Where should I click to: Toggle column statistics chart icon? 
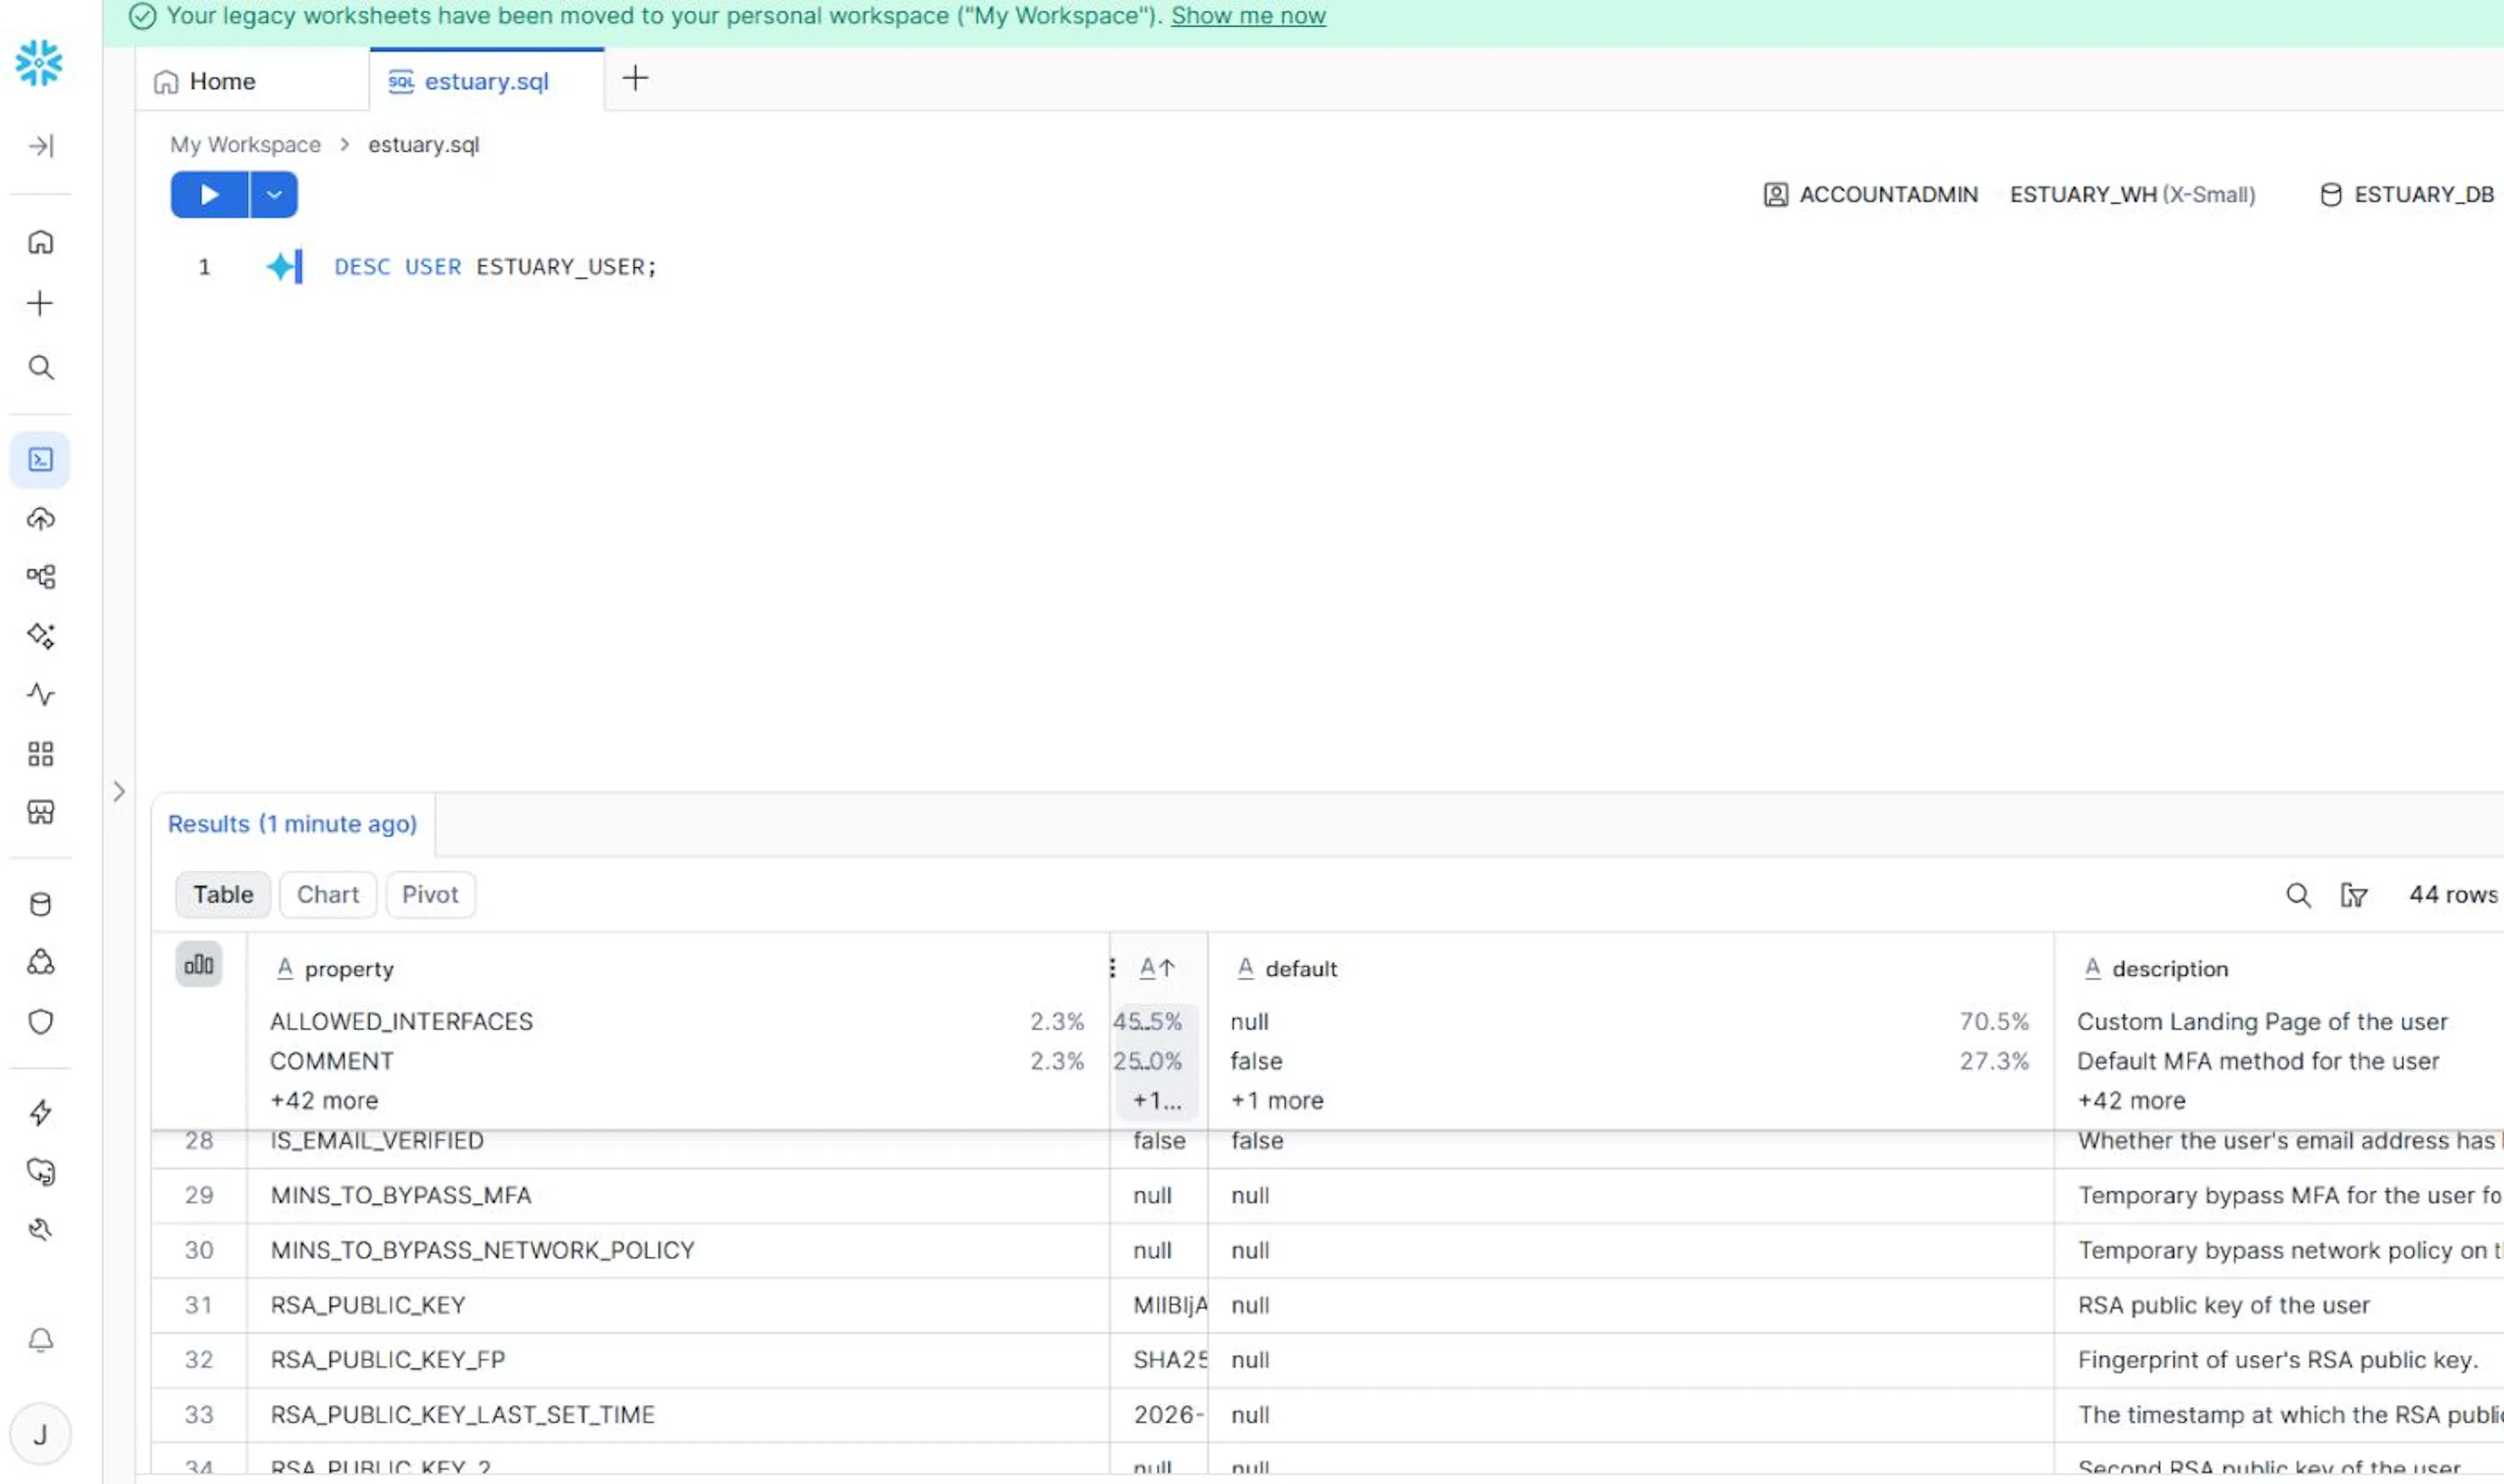(x=198, y=964)
